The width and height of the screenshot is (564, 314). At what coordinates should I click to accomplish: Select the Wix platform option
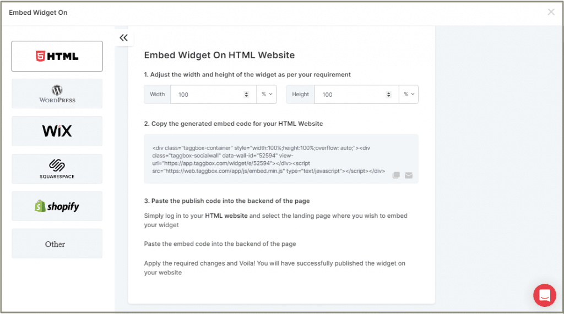coord(57,131)
